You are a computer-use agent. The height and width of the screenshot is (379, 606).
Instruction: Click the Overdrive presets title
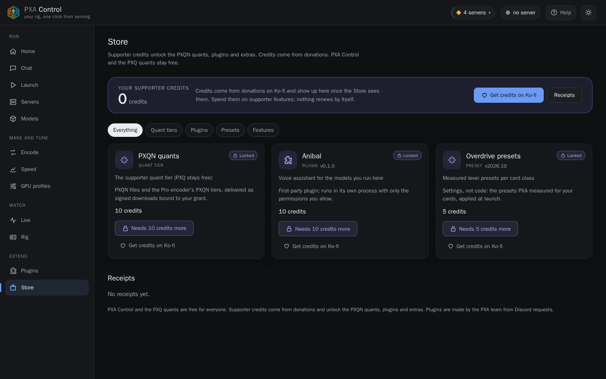(x=493, y=156)
